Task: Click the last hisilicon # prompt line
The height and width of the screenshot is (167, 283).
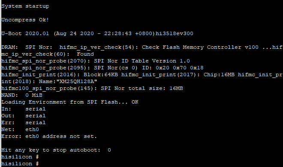Action: tap(20, 164)
